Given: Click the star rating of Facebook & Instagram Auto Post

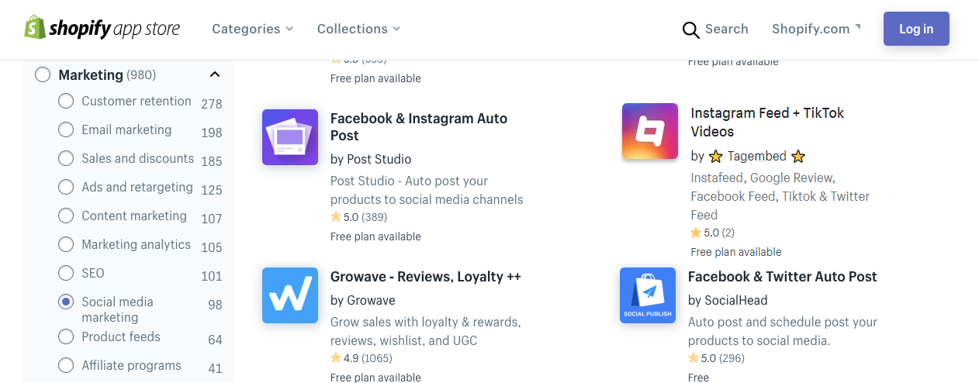Looking at the screenshot, I should [x=358, y=217].
